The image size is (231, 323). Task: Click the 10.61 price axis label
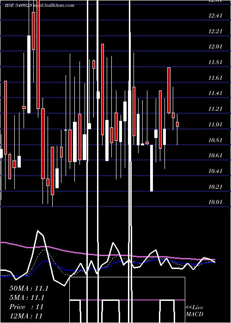pos(215,156)
